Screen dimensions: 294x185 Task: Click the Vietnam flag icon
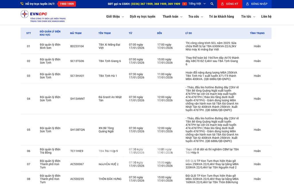(184, 4)
